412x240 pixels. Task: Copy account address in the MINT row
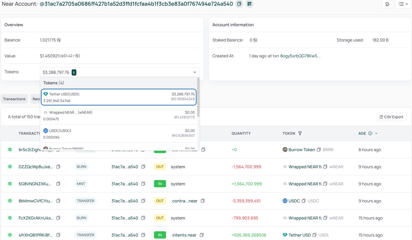[x=143, y=184]
